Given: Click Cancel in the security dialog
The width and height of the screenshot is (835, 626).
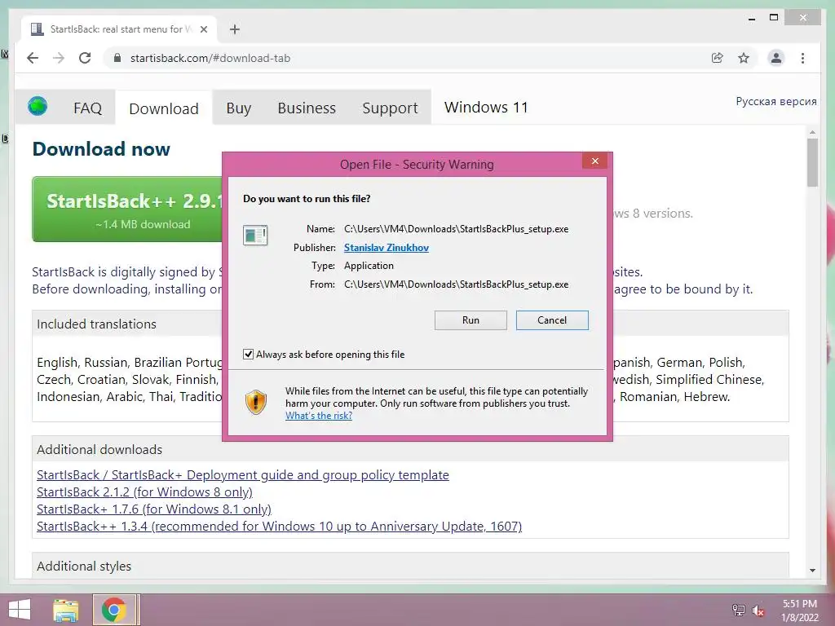Looking at the screenshot, I should click(552, 320).
